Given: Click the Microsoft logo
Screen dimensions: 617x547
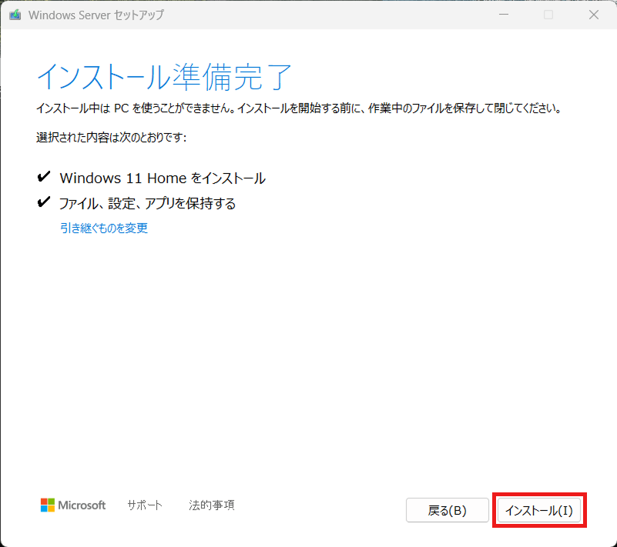Looking at the screenshot, I should (73, 505).
